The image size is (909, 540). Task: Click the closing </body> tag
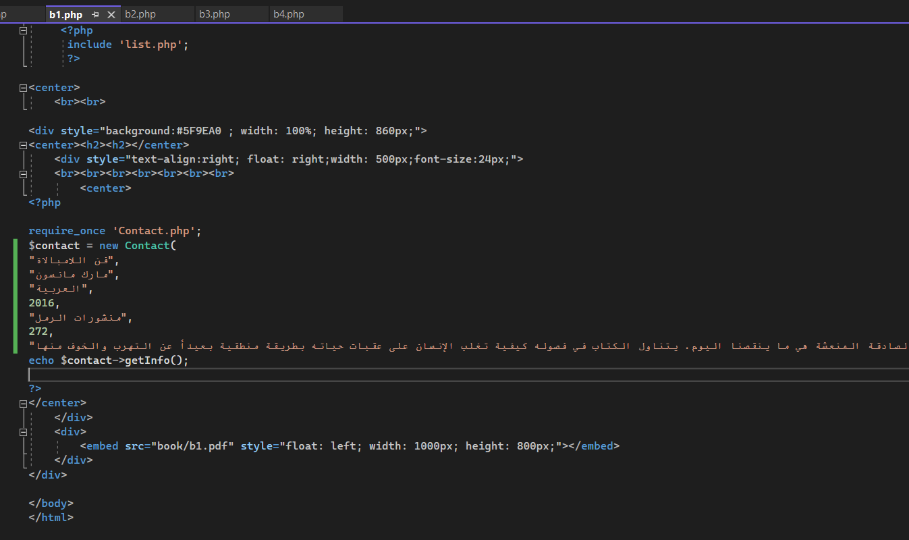(51, 504)
